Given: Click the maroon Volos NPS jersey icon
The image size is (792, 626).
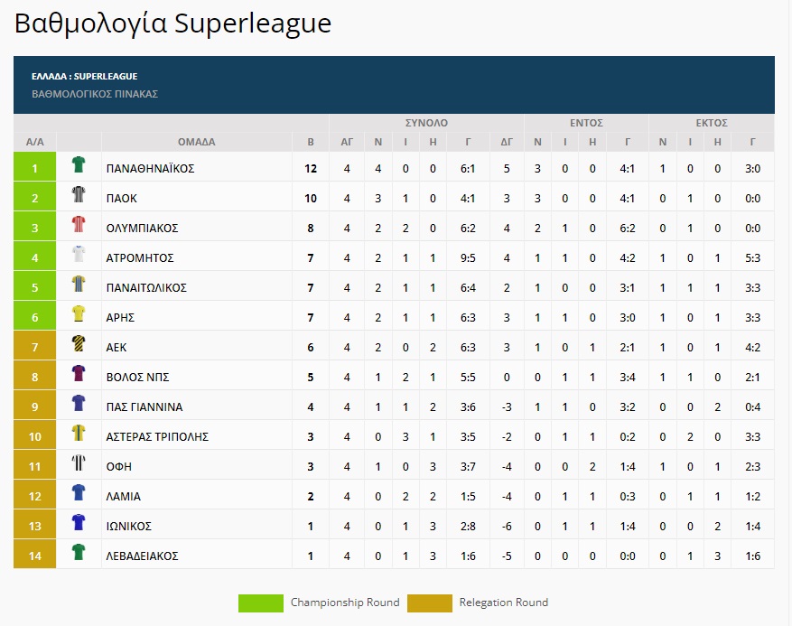Looking at the screenshot, I should pyautogui.click(x=79, y=373).
